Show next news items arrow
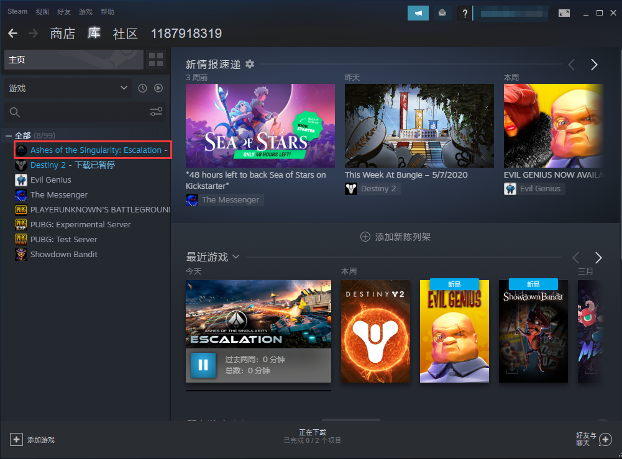622x459 pixels. click(594, 65)
